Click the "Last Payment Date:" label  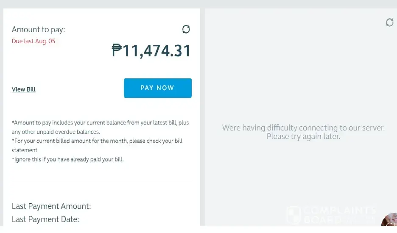click(x=45, y=219)
